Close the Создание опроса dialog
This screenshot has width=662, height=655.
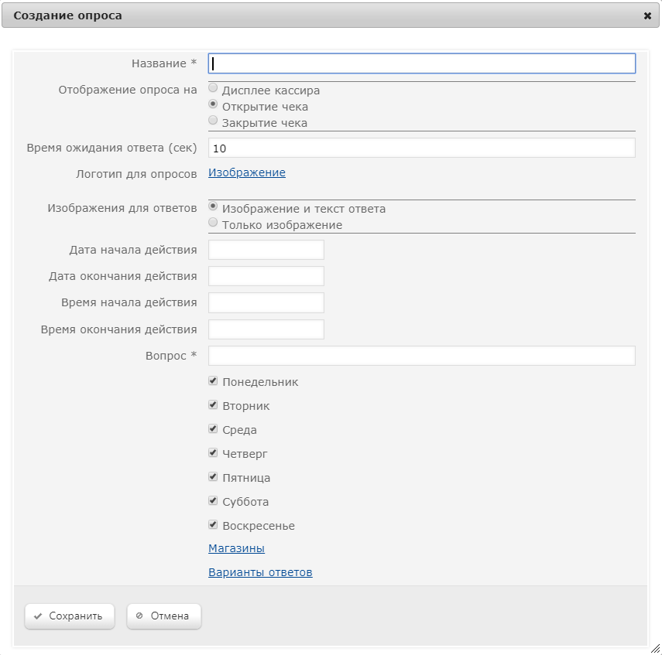tap(647, 15)
